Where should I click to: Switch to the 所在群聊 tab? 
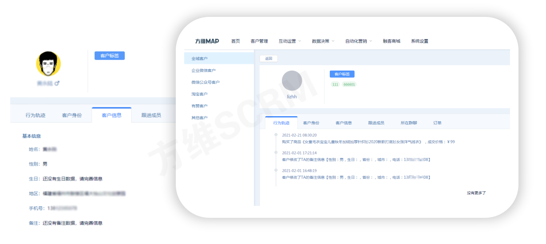pos(408,123)
